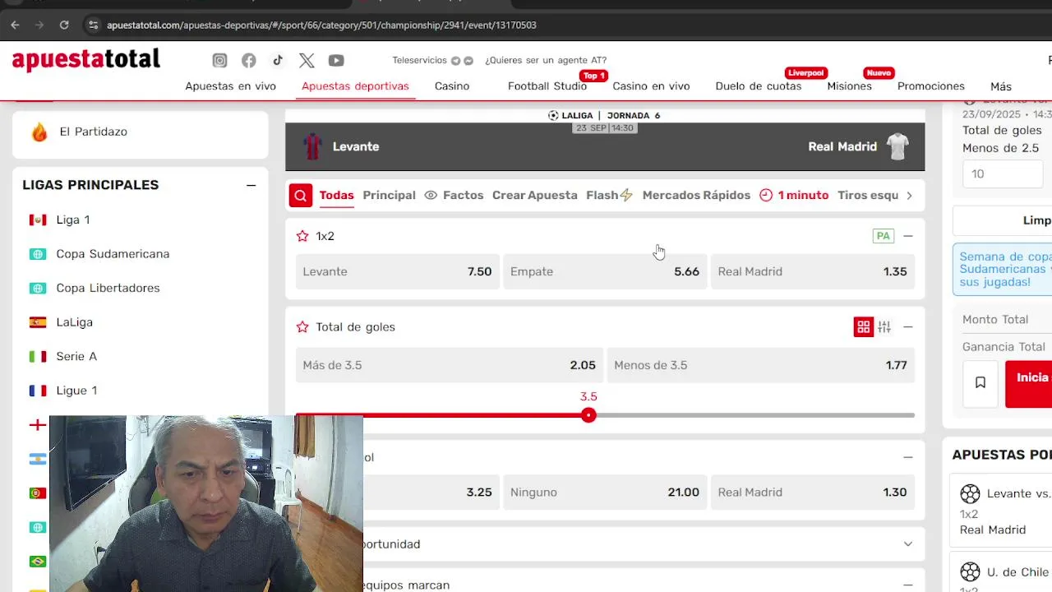The height and width of the screenshot is (592, 1052).
Task: Open Apuestas en vivo menu
Action: (230, 86)
